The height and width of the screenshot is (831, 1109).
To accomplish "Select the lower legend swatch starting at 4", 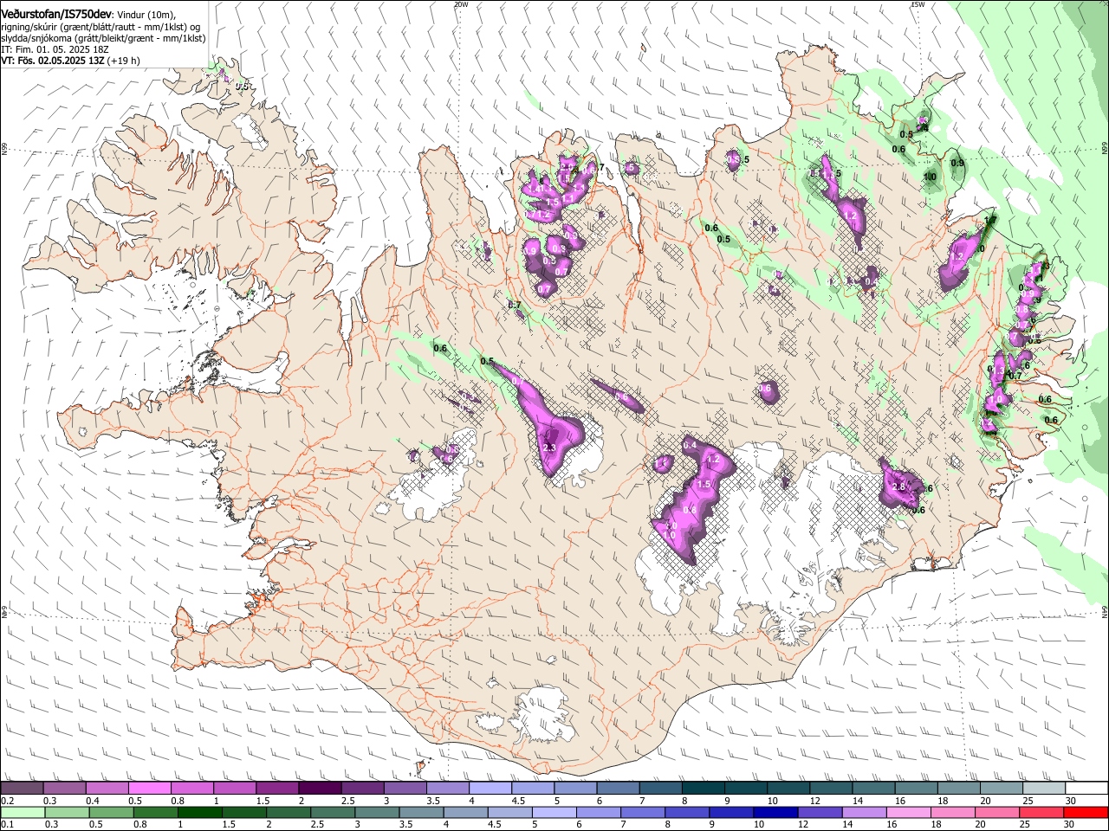I will pyautogui.click(x=465, y=812).
